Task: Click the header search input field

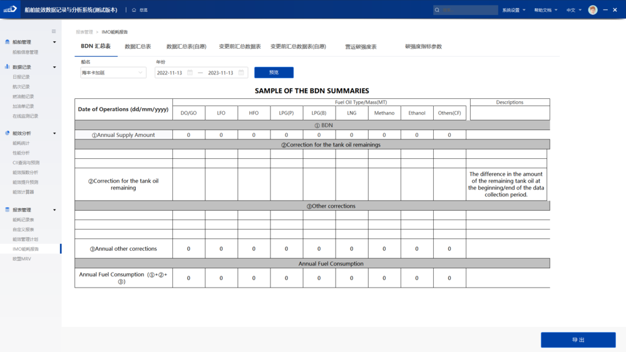Action: (x=469, y=10)
